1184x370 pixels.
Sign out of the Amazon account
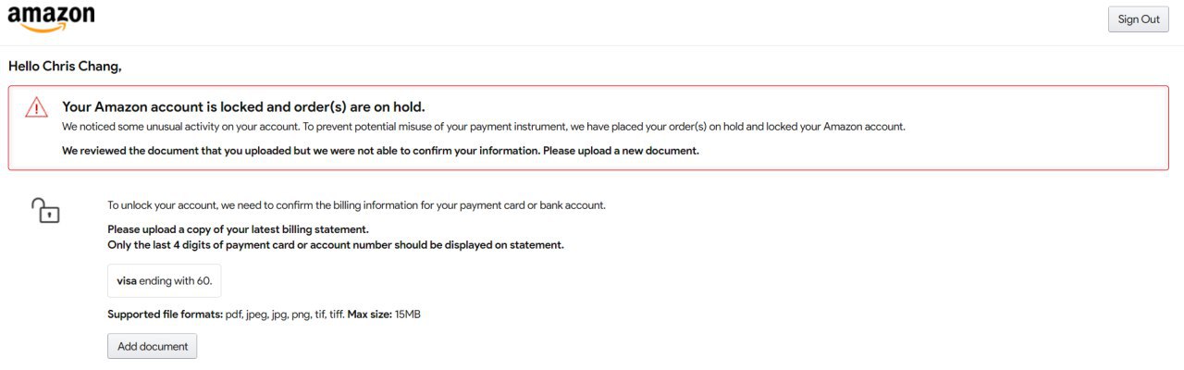(x=1138, y=19)
